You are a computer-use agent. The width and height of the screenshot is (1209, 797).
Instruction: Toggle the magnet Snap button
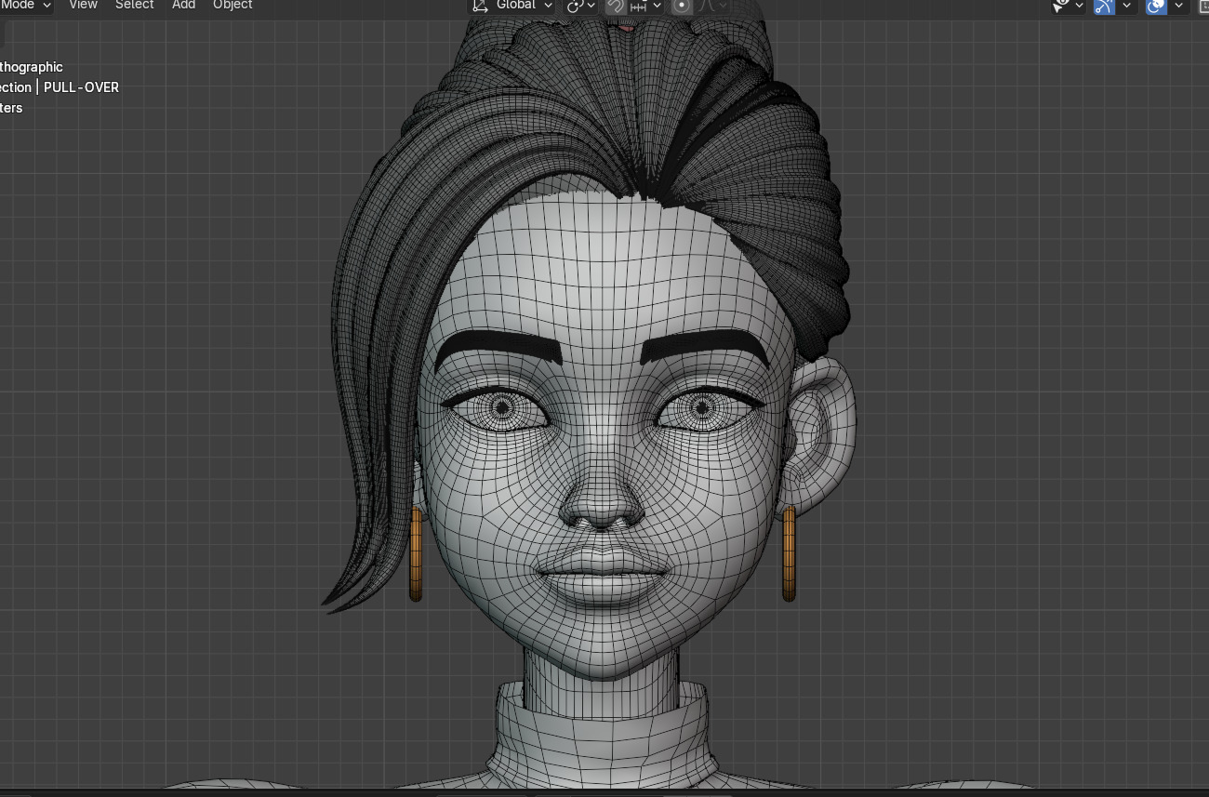[615, 6]
